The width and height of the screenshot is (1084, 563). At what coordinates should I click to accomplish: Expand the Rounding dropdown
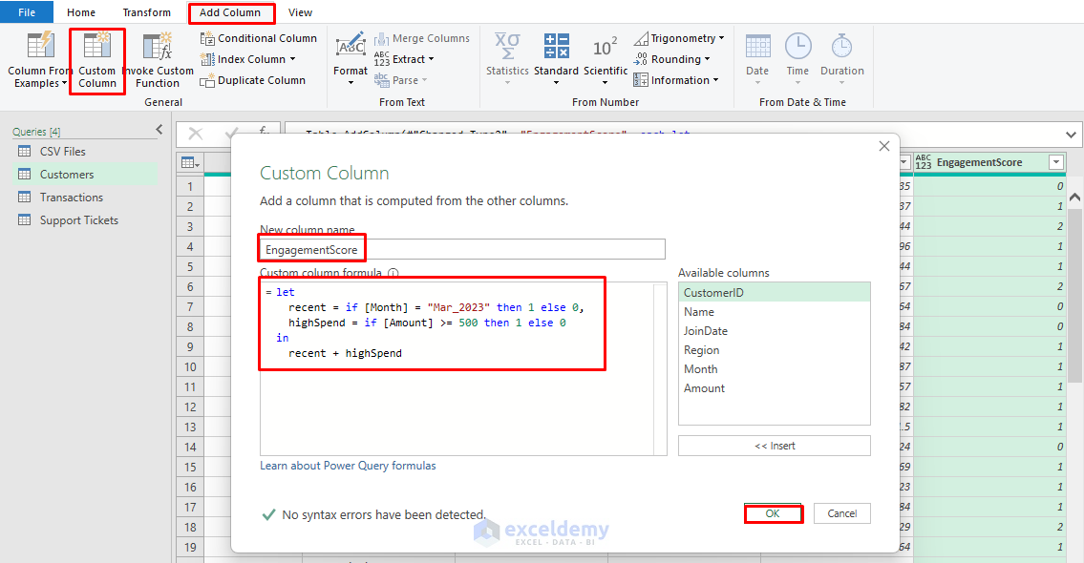(x=671, y=59)
